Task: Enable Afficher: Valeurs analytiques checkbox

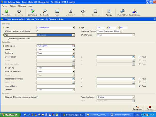Action: click(38, 31)
